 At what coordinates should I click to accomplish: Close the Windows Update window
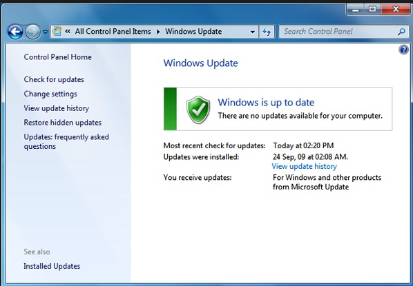[x=396, y=10]
